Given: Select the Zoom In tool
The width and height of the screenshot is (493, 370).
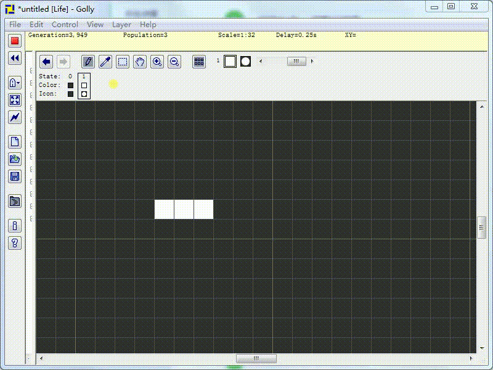Looking at the screenshot, I should pos(157,62).
